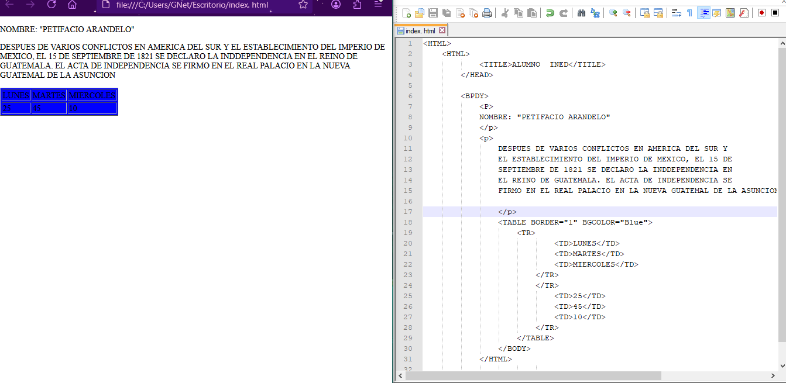This screenshot has height=383, width=786.
Task: Open the browser account profile menu
Action: [336, 5]
